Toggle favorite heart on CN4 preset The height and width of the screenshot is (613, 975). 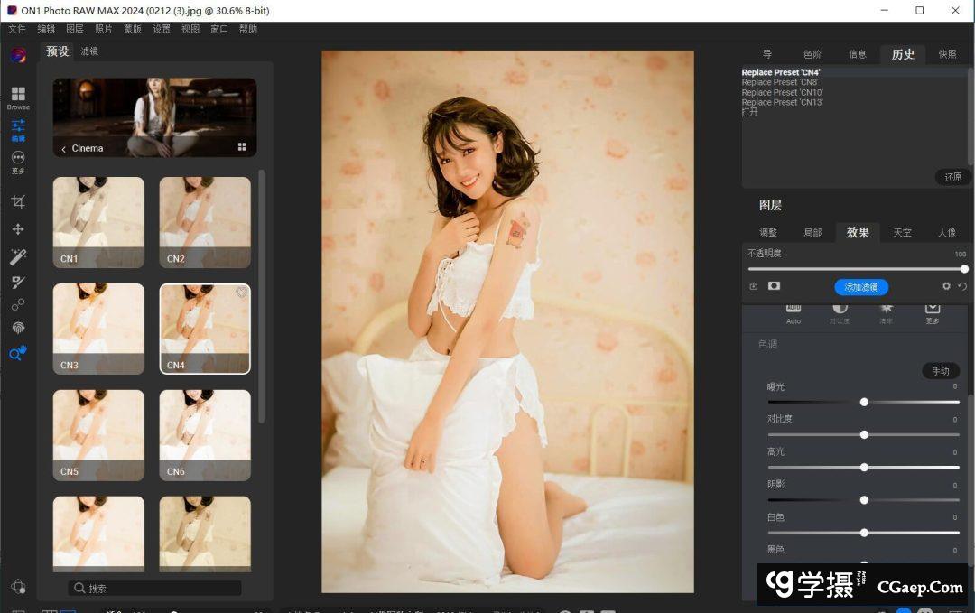241,293
